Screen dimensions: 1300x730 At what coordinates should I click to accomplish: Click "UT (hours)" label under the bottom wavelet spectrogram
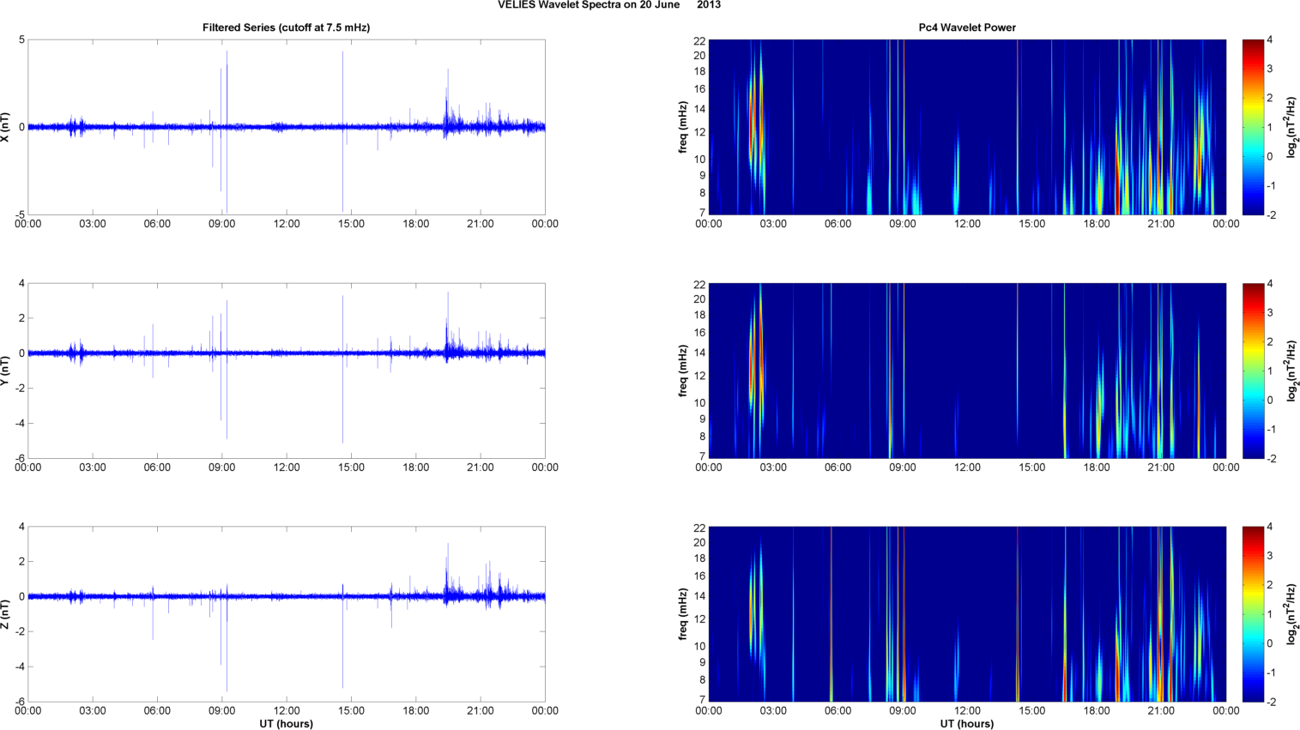967,724
